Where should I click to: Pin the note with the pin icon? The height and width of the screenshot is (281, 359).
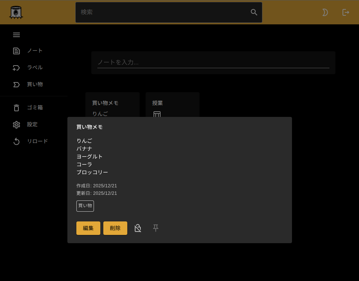pos(156,228)
